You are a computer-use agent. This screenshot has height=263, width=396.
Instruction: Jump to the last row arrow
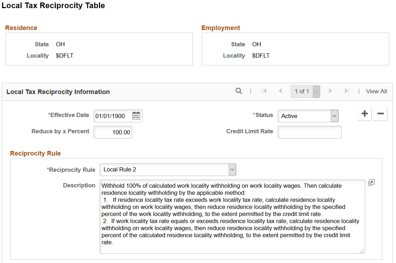(x=347, y=91)
